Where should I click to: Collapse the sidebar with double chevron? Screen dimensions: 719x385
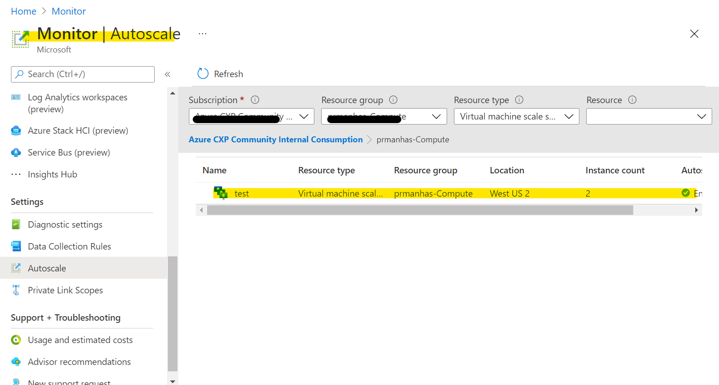point(167,74)
